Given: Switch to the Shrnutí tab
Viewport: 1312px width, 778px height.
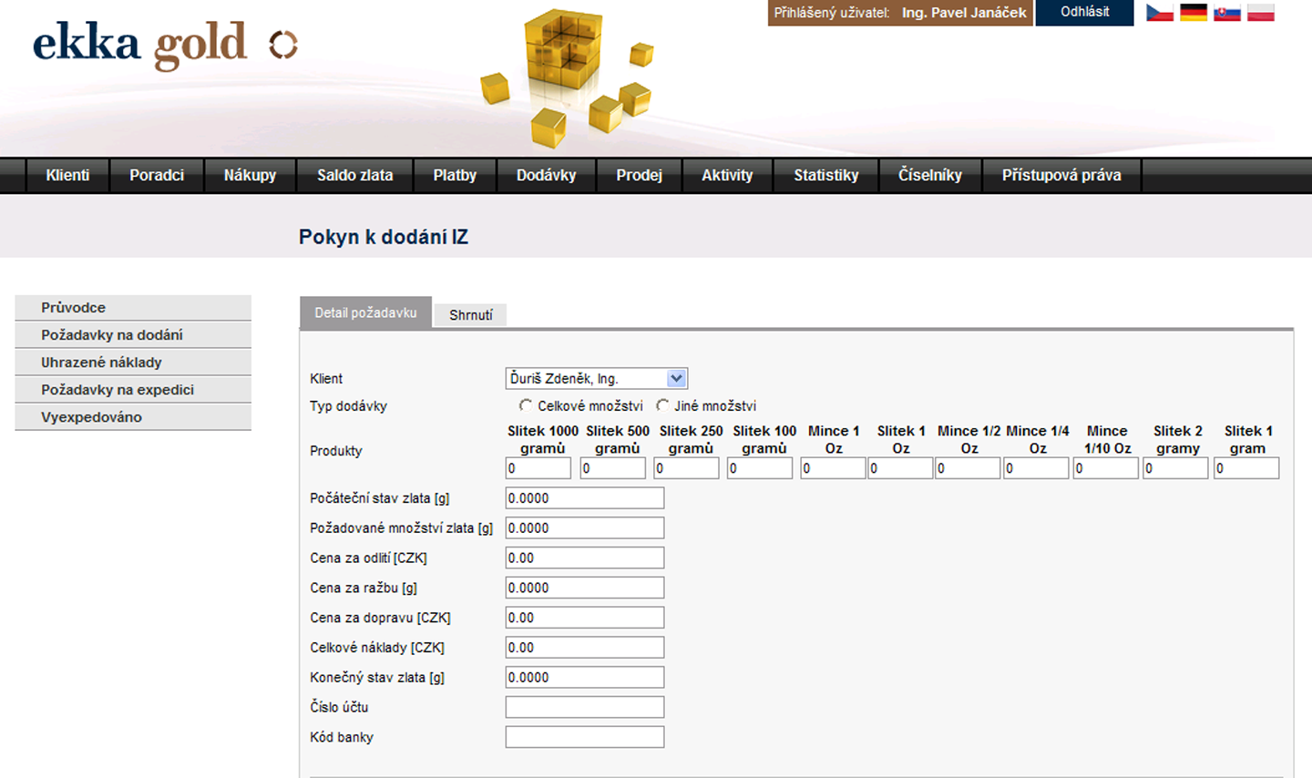Looking at the screenshot, I should (x=471, y=315).
